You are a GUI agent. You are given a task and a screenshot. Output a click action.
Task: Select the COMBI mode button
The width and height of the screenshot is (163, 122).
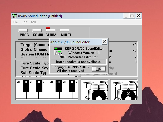(x=37, y=30)
